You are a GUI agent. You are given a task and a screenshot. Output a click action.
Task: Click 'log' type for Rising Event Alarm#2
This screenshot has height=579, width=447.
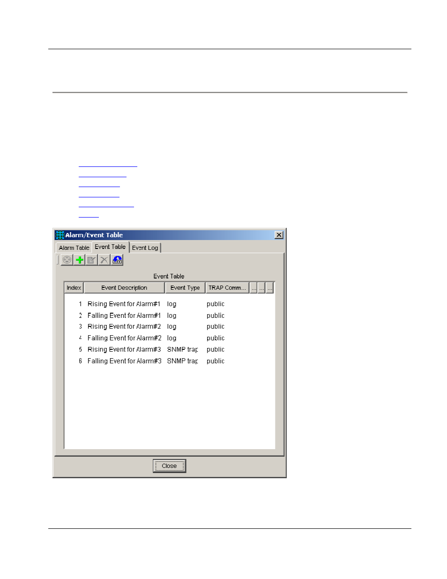pyautogui.click(x=171, y=326)
